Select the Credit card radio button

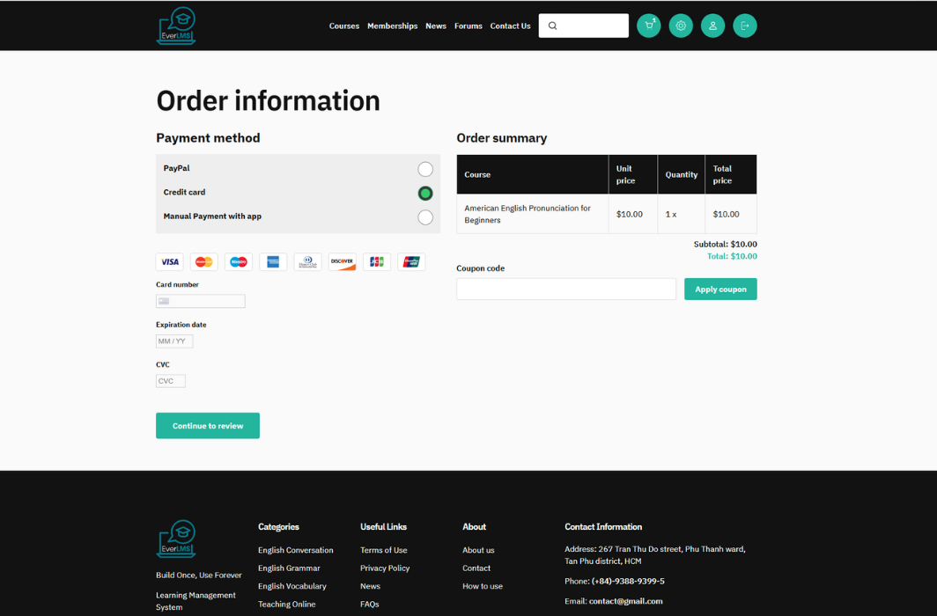coord(425,193)
